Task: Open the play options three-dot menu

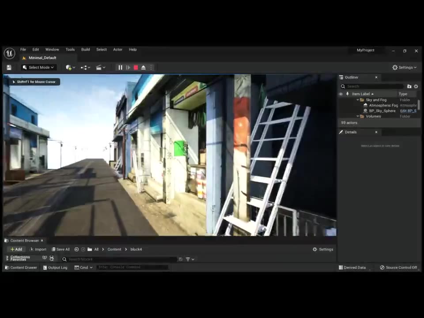Action: (151, 68)
